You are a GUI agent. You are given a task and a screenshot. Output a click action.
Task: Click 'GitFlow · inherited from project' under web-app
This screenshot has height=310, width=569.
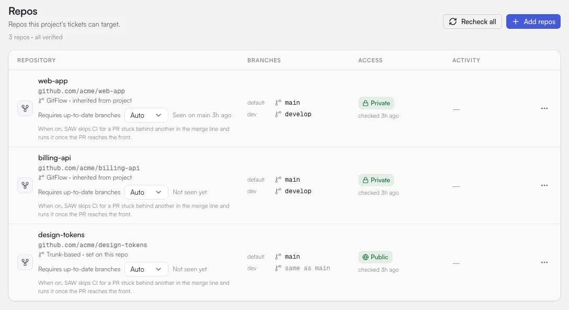pyautogui.click(x=89, y=101)
